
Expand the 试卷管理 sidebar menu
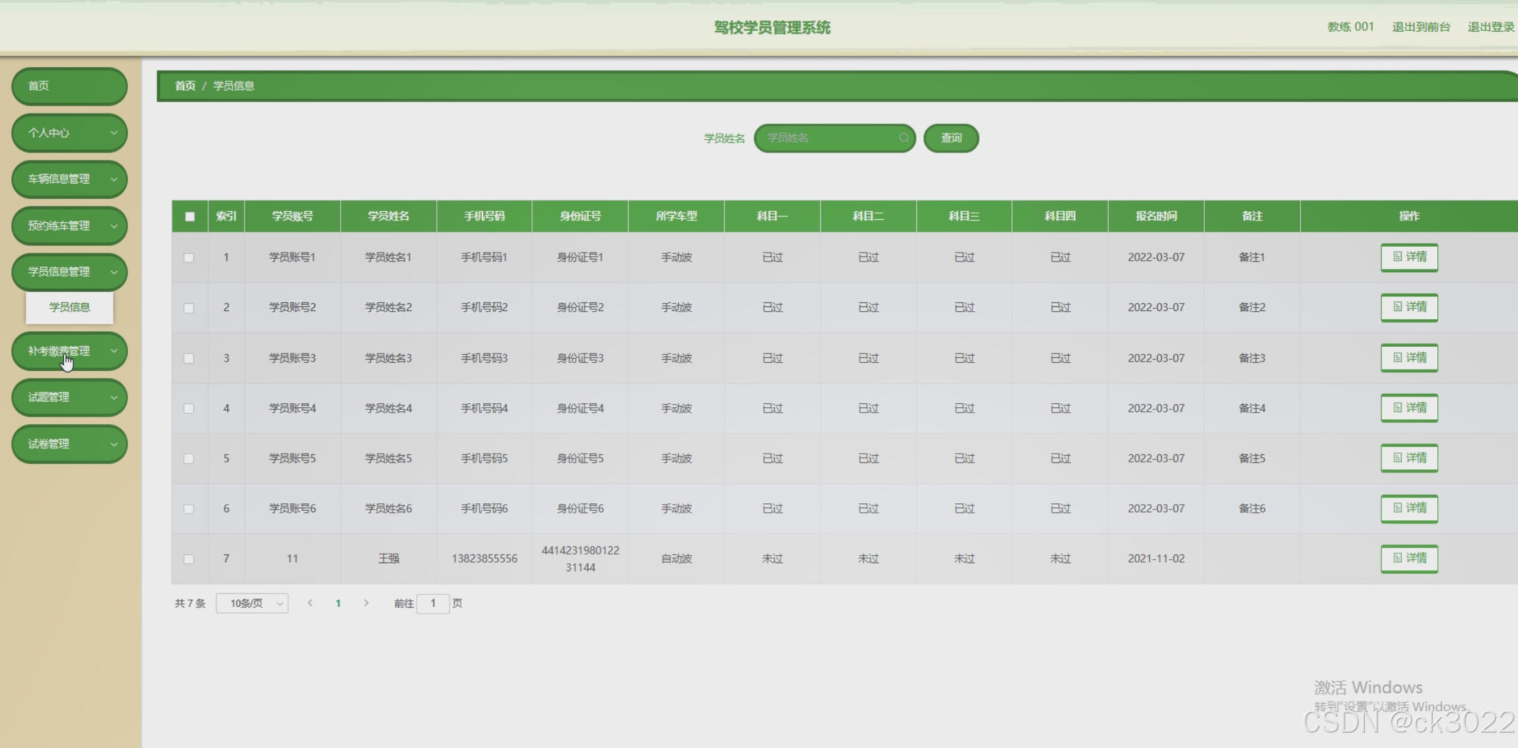(x=69, y=444)
